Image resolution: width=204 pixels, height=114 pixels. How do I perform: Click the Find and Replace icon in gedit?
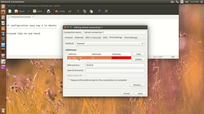(106, 11)
